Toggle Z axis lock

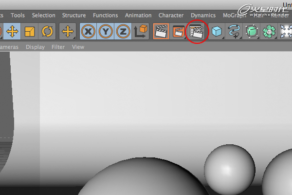click(123, 32)
